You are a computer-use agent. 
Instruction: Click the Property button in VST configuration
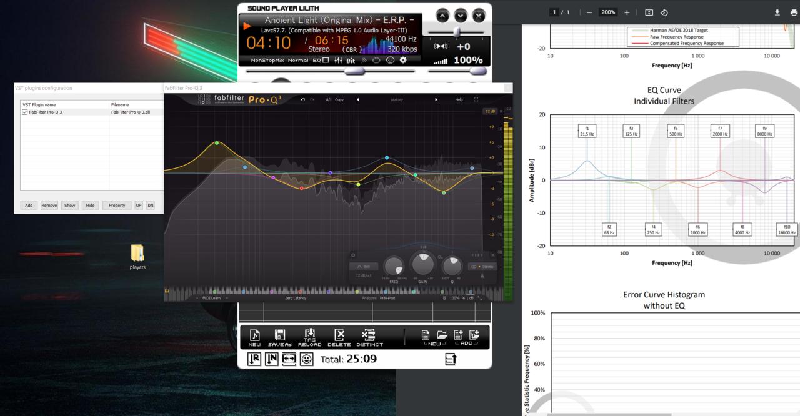(117, 205)
